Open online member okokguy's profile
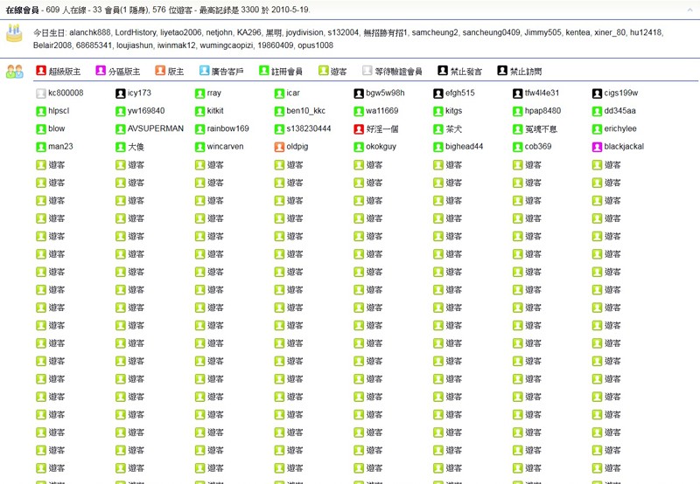 [x=381, y=146]
